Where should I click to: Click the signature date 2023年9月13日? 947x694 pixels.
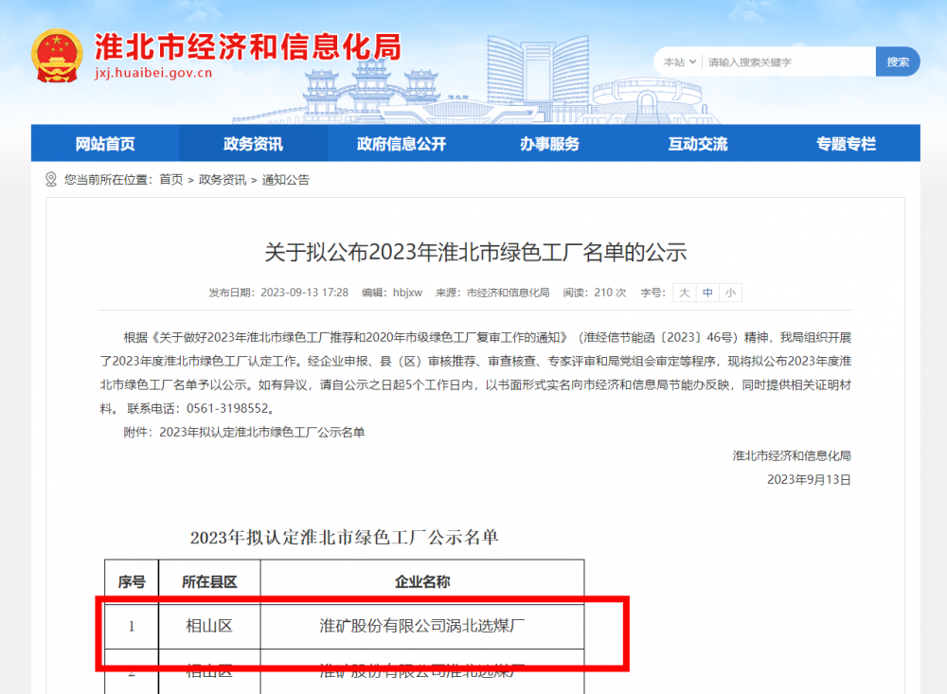(x=809, y=480)
